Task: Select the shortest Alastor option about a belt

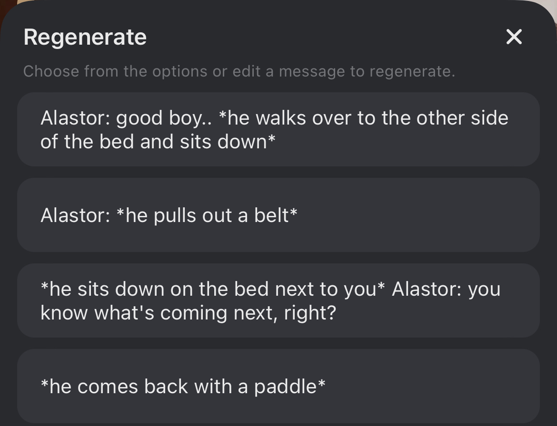Action: [278, 215]
